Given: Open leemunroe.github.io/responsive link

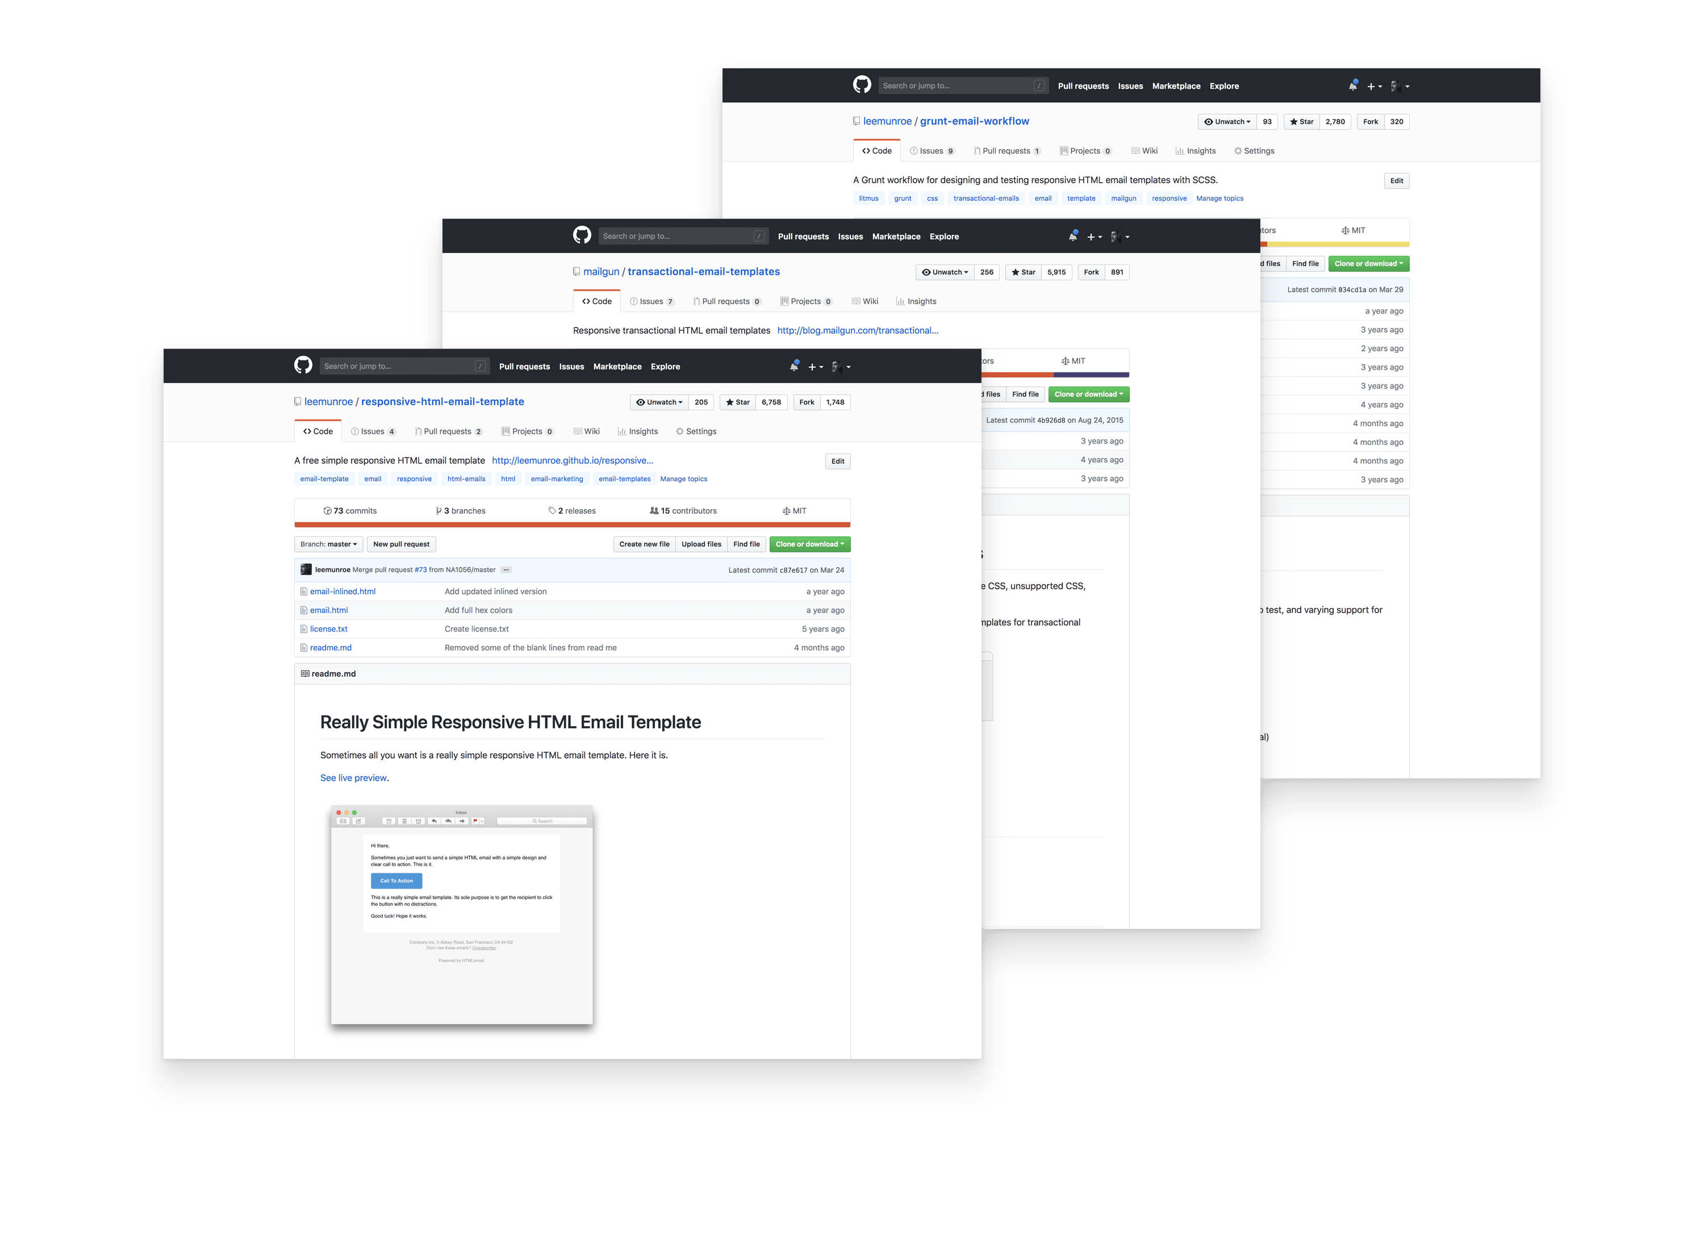Looking at the screenshot, I should pyautogui.click(x=572, y=461).
